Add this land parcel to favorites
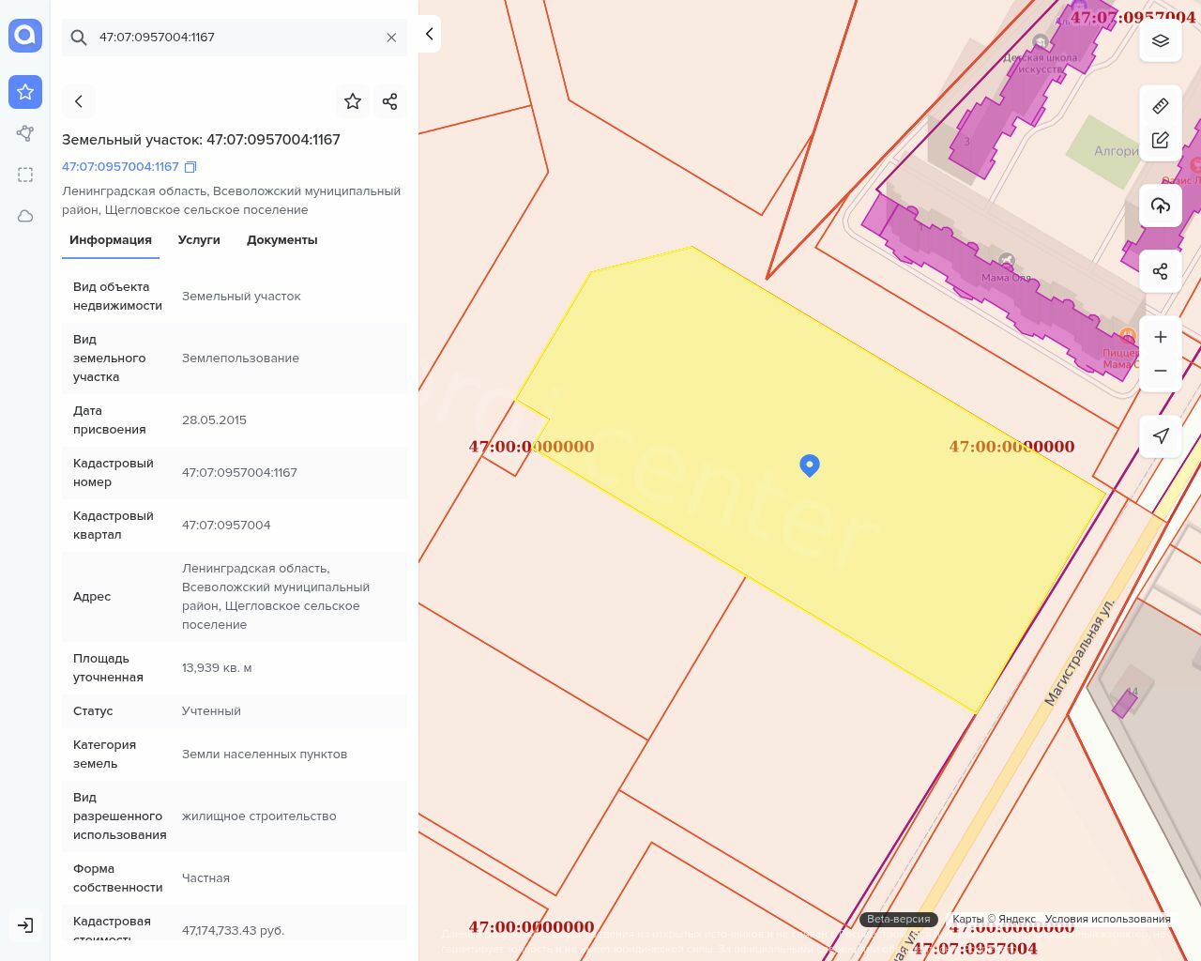 [353, 101]
